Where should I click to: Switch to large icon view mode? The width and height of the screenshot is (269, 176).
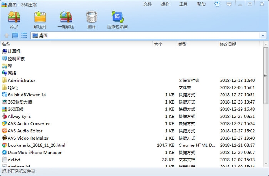15,36
